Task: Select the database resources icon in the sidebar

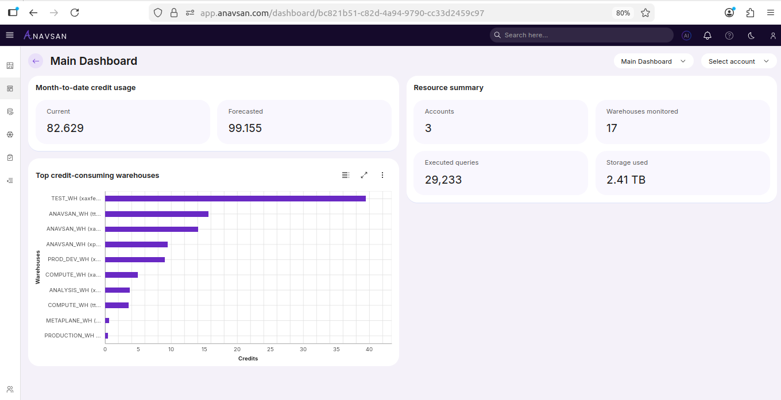Action: click(10, 111)
